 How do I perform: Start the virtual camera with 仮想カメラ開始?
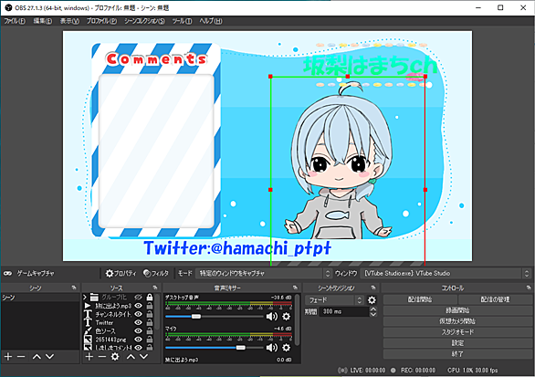pyautogui.click(x=457, y=321)
